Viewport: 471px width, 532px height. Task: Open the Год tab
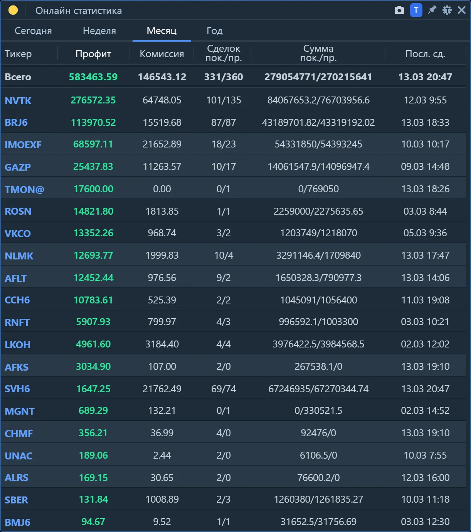[215, 31]
